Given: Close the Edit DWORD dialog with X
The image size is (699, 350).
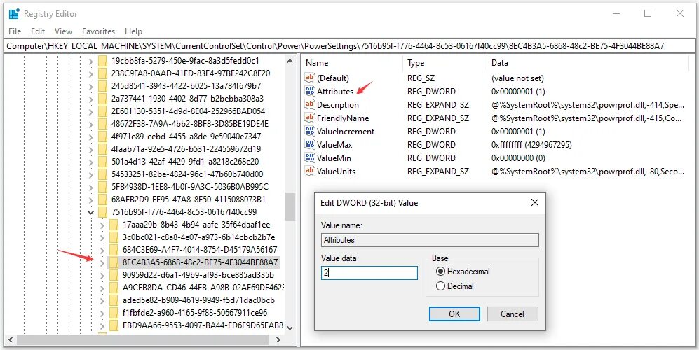Looking at the screenshot, I should [x=535, y=202].
